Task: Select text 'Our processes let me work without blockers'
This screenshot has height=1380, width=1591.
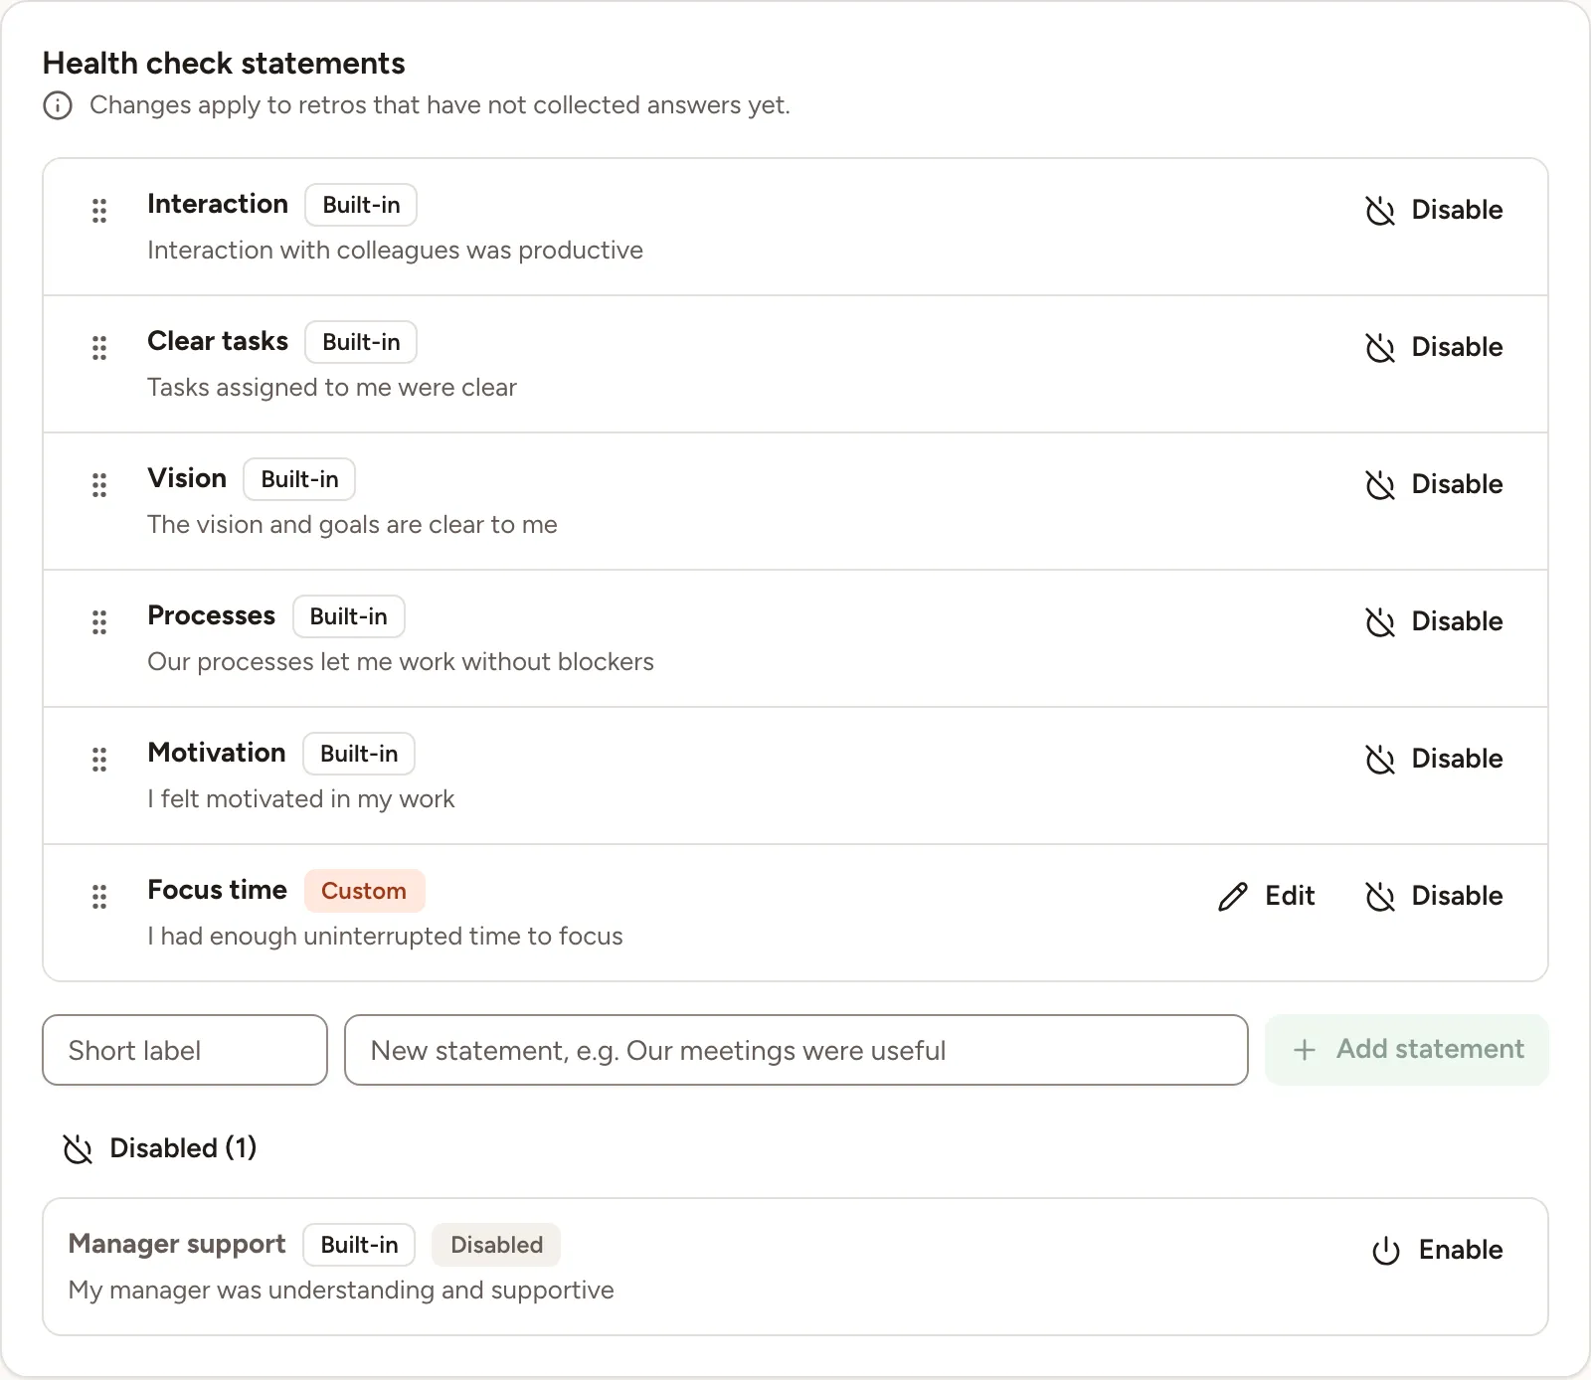Action: click(x=401, y=662)
